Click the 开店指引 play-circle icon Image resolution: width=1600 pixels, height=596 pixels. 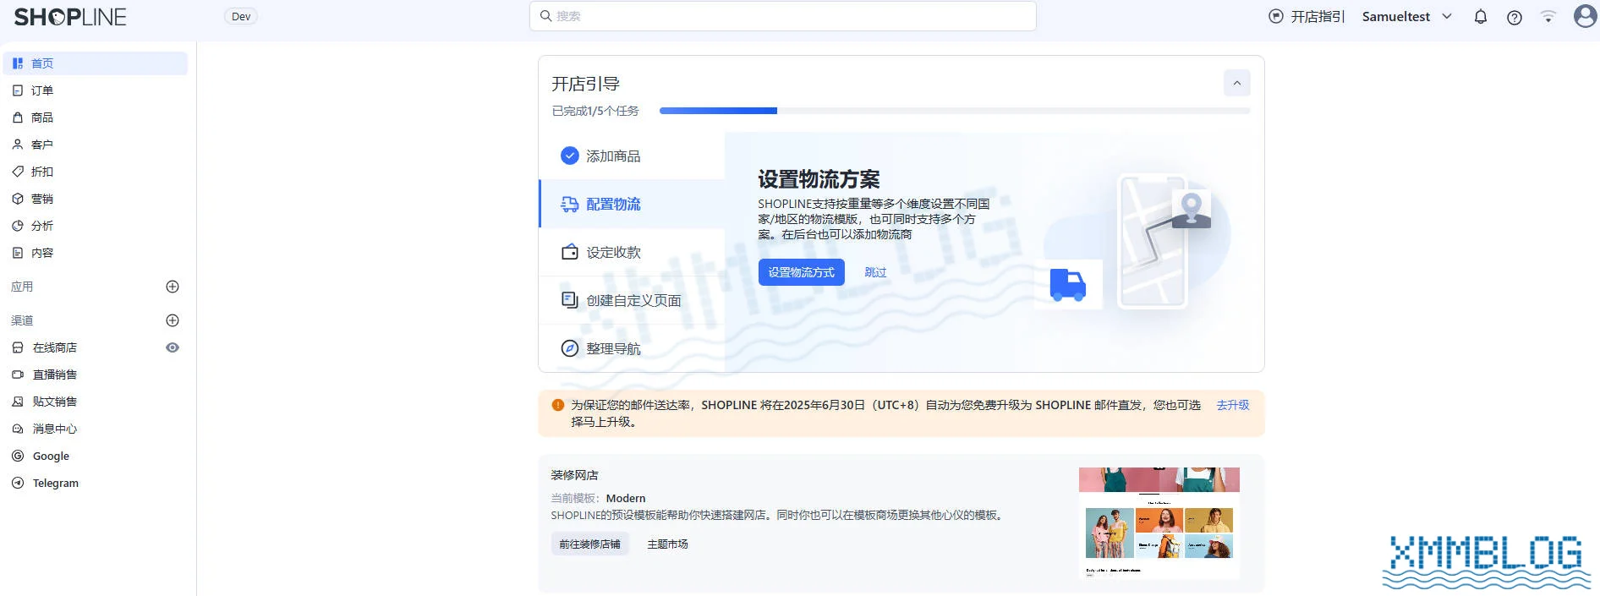pyautogui.click(x=1276, y=16)
